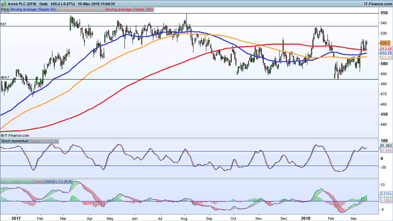The width and height of the screenshot is (393, 221).
Task: Open the IT-Finance.com link at top right
Action: pos(377,3)
